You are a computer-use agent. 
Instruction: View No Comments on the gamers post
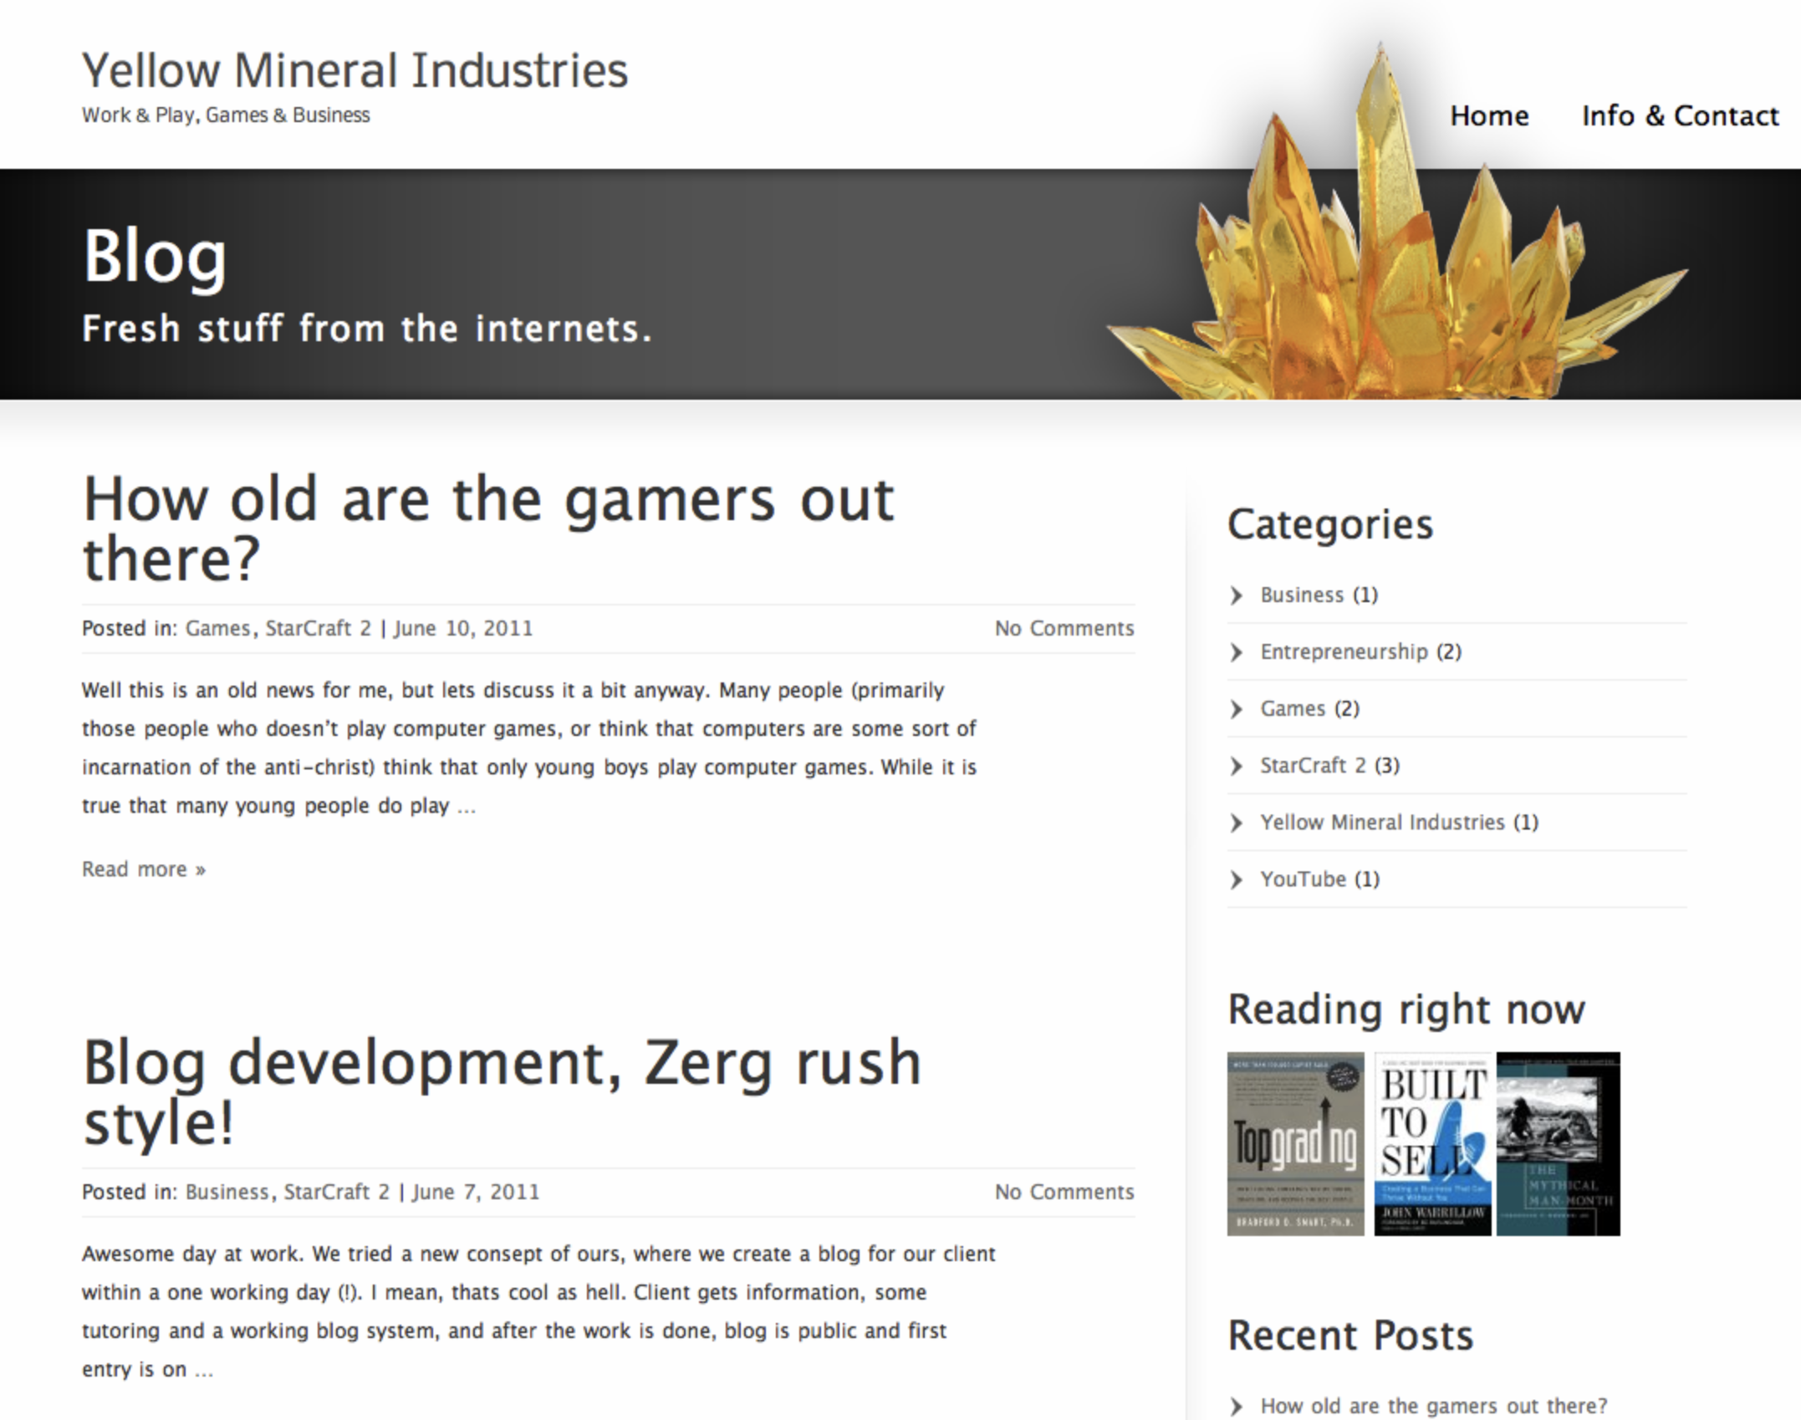[1064, 627]
